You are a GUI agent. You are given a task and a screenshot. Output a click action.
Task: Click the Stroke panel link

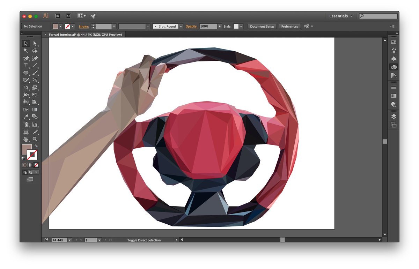[x=84, y=27]
